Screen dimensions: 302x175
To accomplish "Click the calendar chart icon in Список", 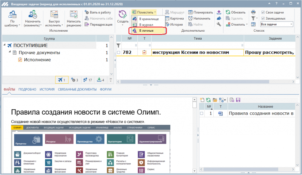I will (253, 25).
